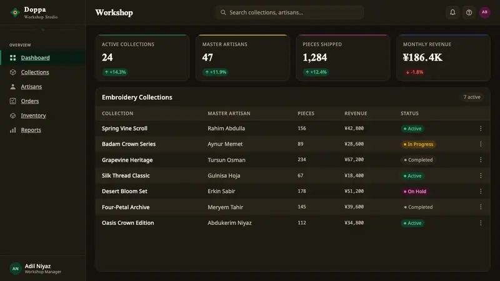Go to Dashboard in sidebar
The height and width of the screenshot is (281, 500).
click(x=42, y=57)
